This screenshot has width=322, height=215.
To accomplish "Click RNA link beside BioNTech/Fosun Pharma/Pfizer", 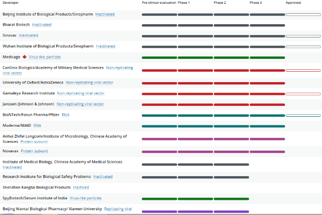I will click(x=65, y=115).
